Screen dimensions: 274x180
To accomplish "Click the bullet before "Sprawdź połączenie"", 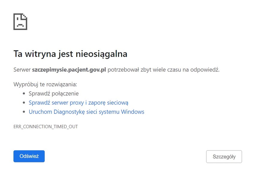I will tap(24, 94).
